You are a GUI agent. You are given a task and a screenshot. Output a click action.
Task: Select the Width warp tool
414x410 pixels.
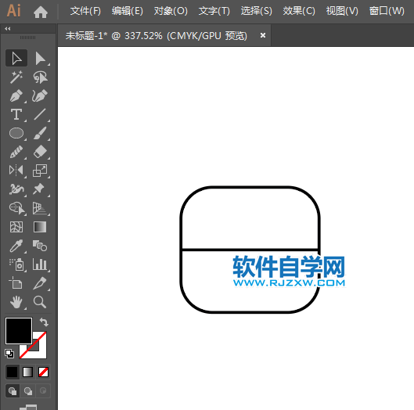[x=16, y=189]
